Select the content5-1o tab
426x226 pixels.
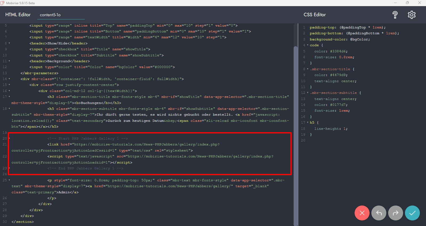tap(50, 15)
